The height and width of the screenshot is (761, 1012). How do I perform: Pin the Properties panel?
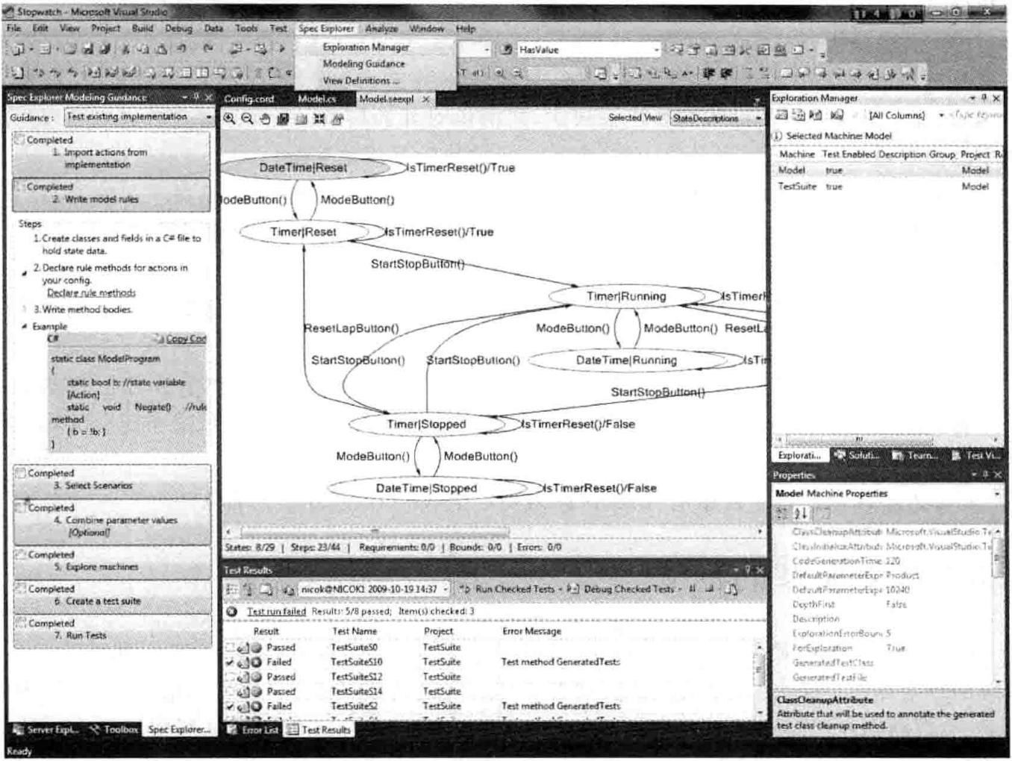pyautogui.click(x=985, y=475)
